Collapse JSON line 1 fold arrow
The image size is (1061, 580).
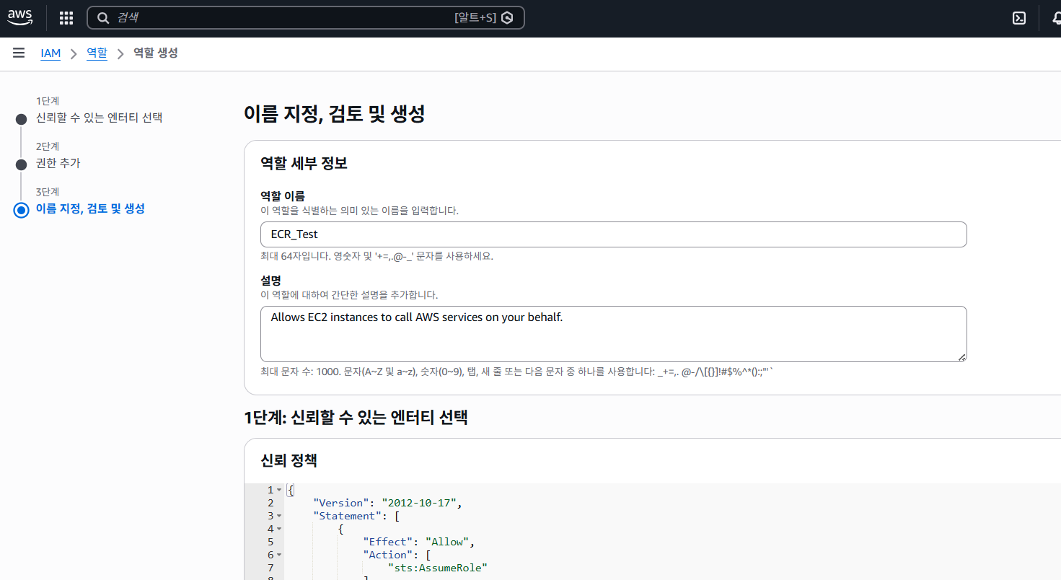click(279, 490)
